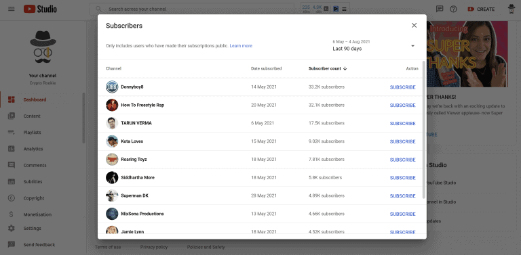Close the Subscribers dialog
The image size is (521, 255).
coord(414,26)
